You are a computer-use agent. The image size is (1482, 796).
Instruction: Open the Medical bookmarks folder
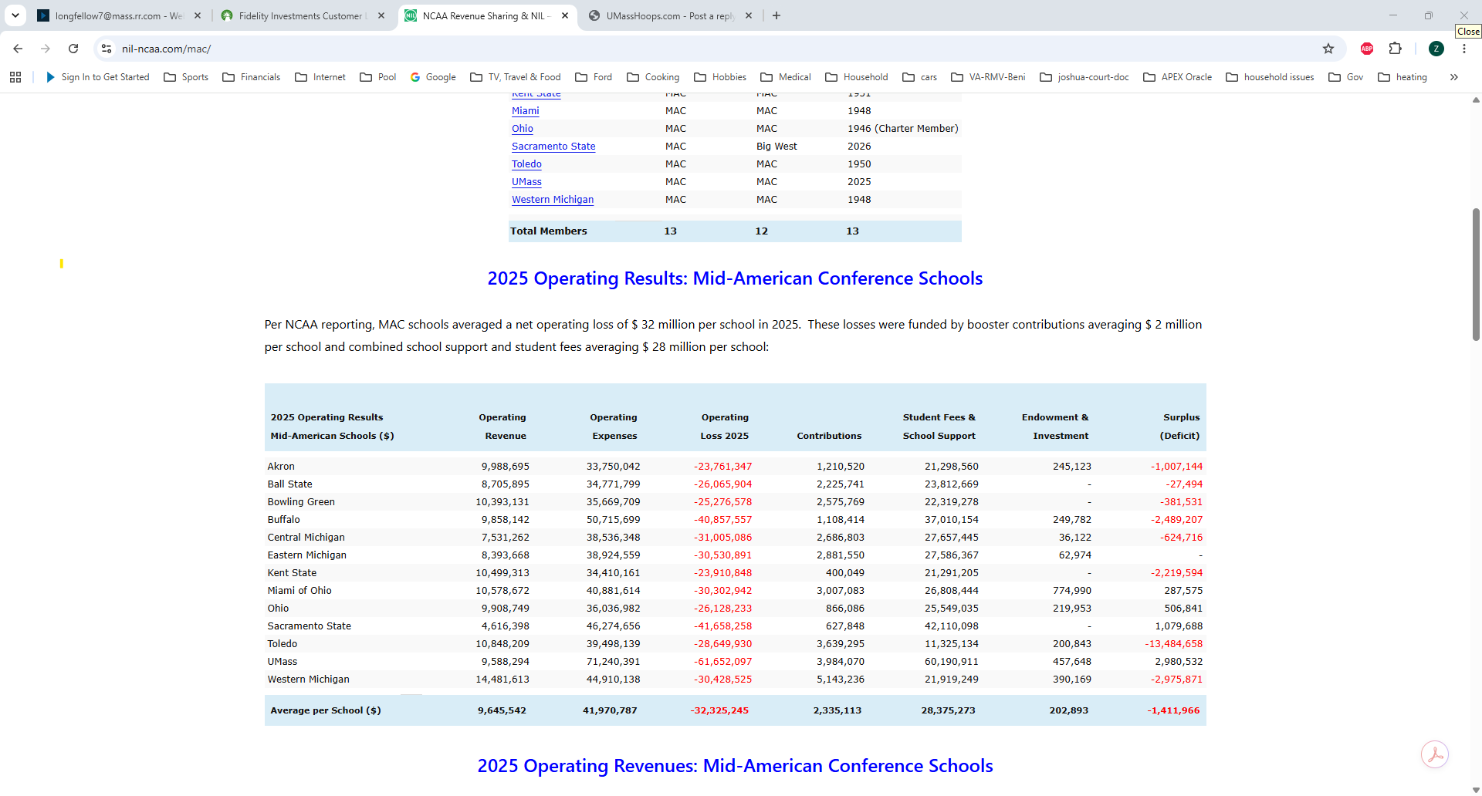[x=786, y=77]
